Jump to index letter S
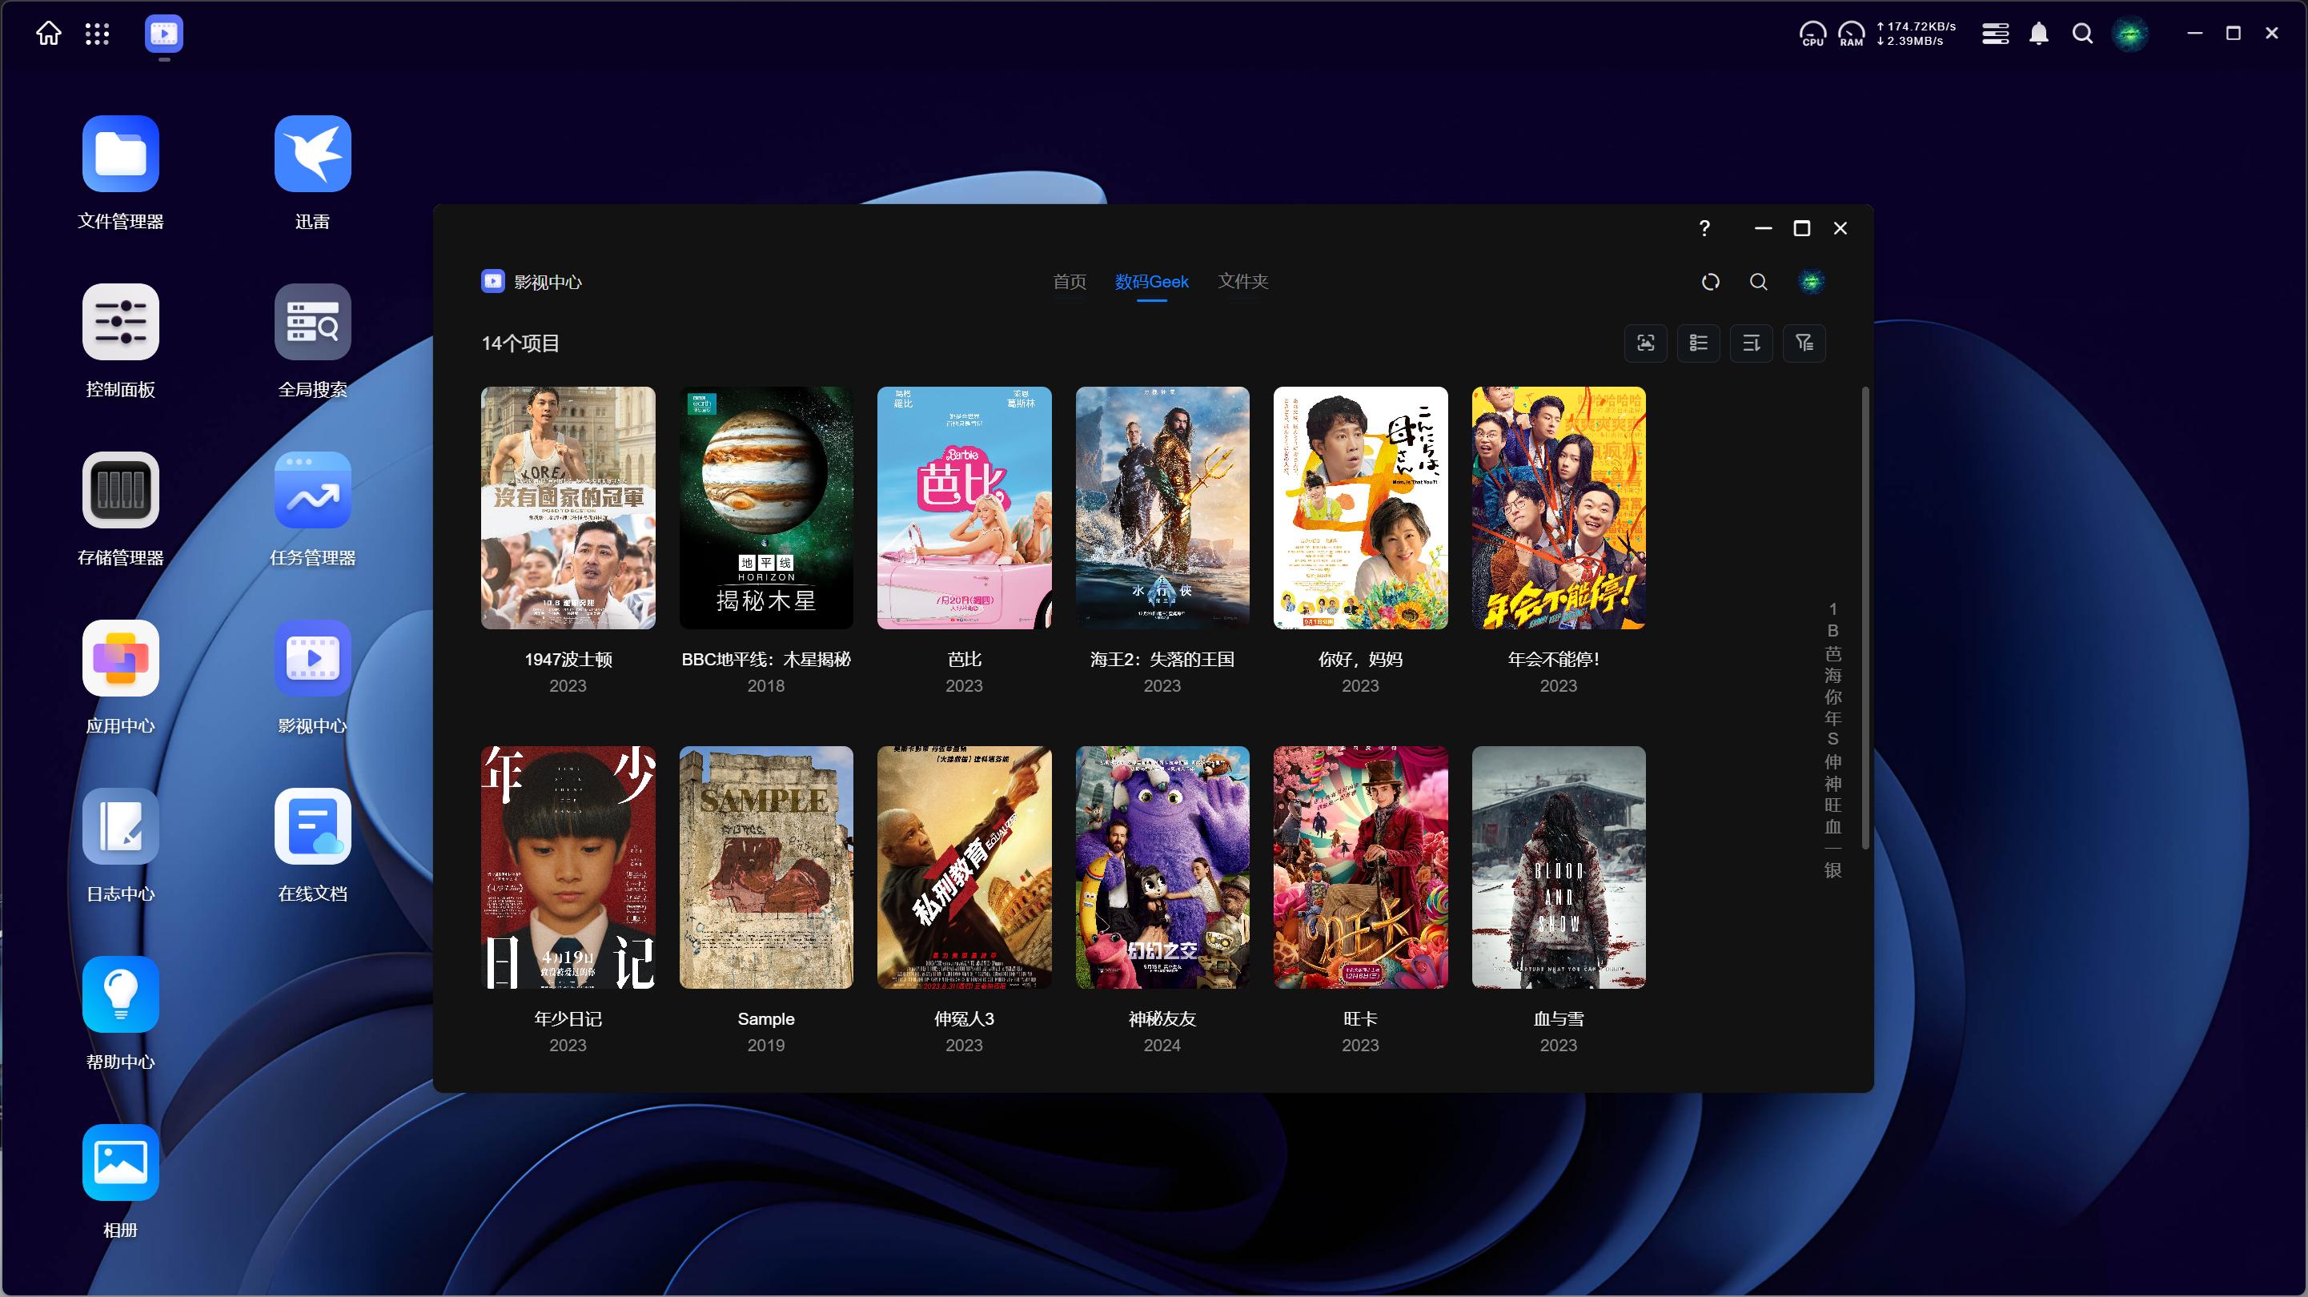 (x=1832, y=740)
